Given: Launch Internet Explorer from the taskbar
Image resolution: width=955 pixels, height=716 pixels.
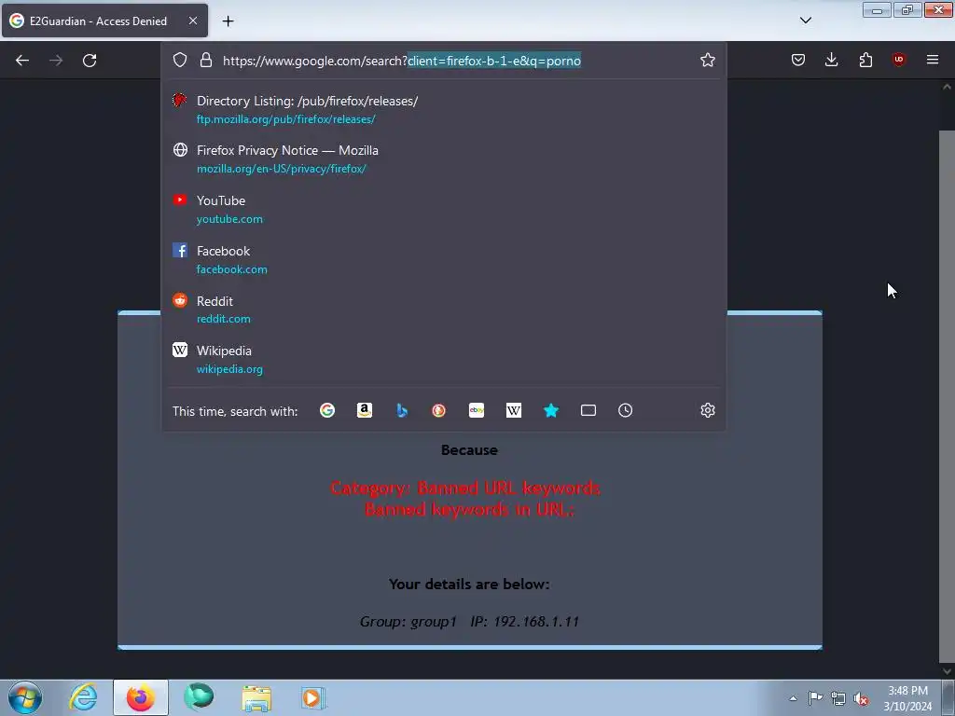Looking at the screenshot, I should [x=83, y=697].
